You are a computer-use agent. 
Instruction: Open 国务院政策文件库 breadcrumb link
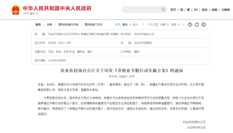(68, 25)
